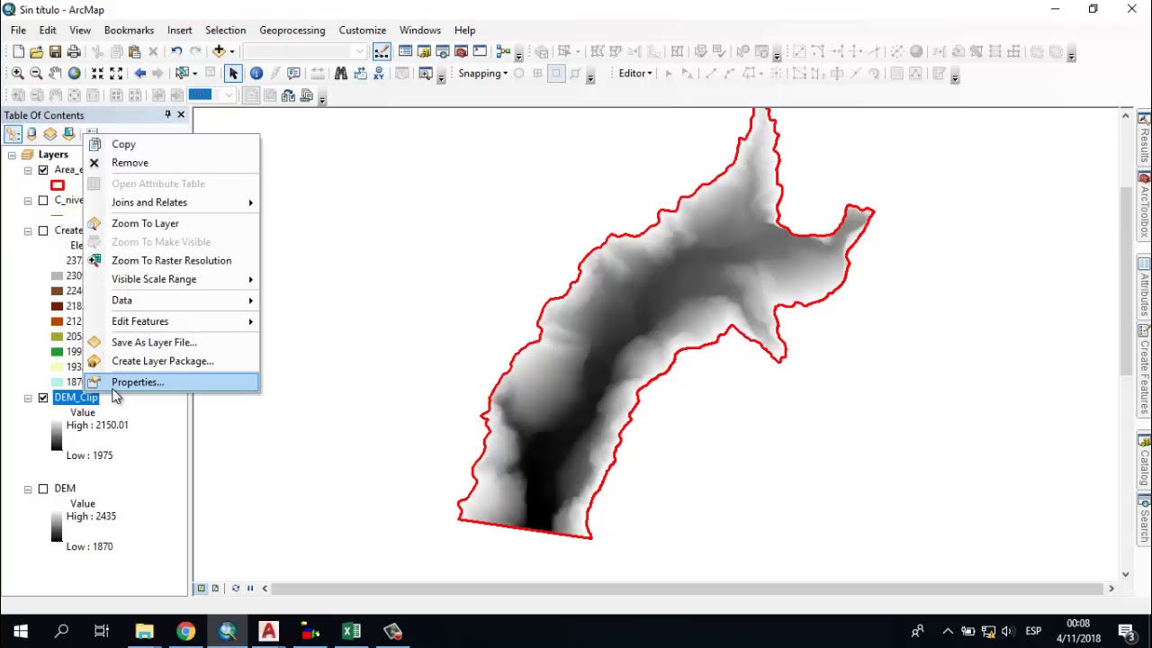
Task: Choose Save As Layer File...
Action: (171, 342)
